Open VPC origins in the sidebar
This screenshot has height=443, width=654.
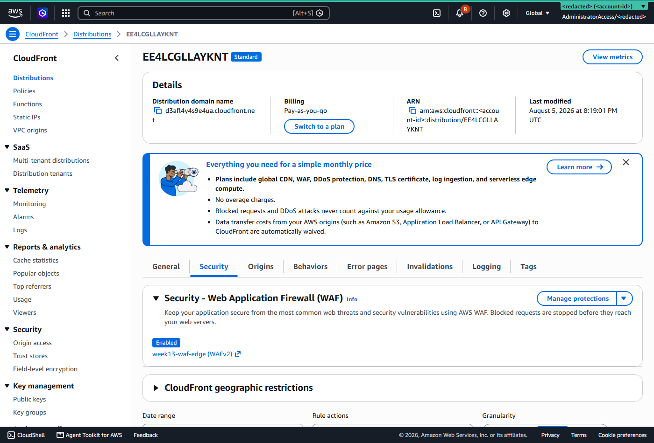tap(30, 130)
